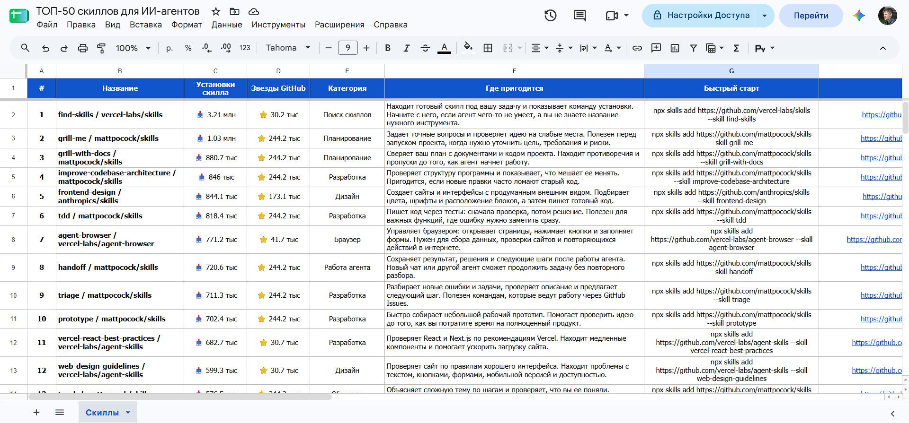Image resolution: width=909 pixels, height=423 pixels.
Task: Select the column G header
Action: coord(731,71)
